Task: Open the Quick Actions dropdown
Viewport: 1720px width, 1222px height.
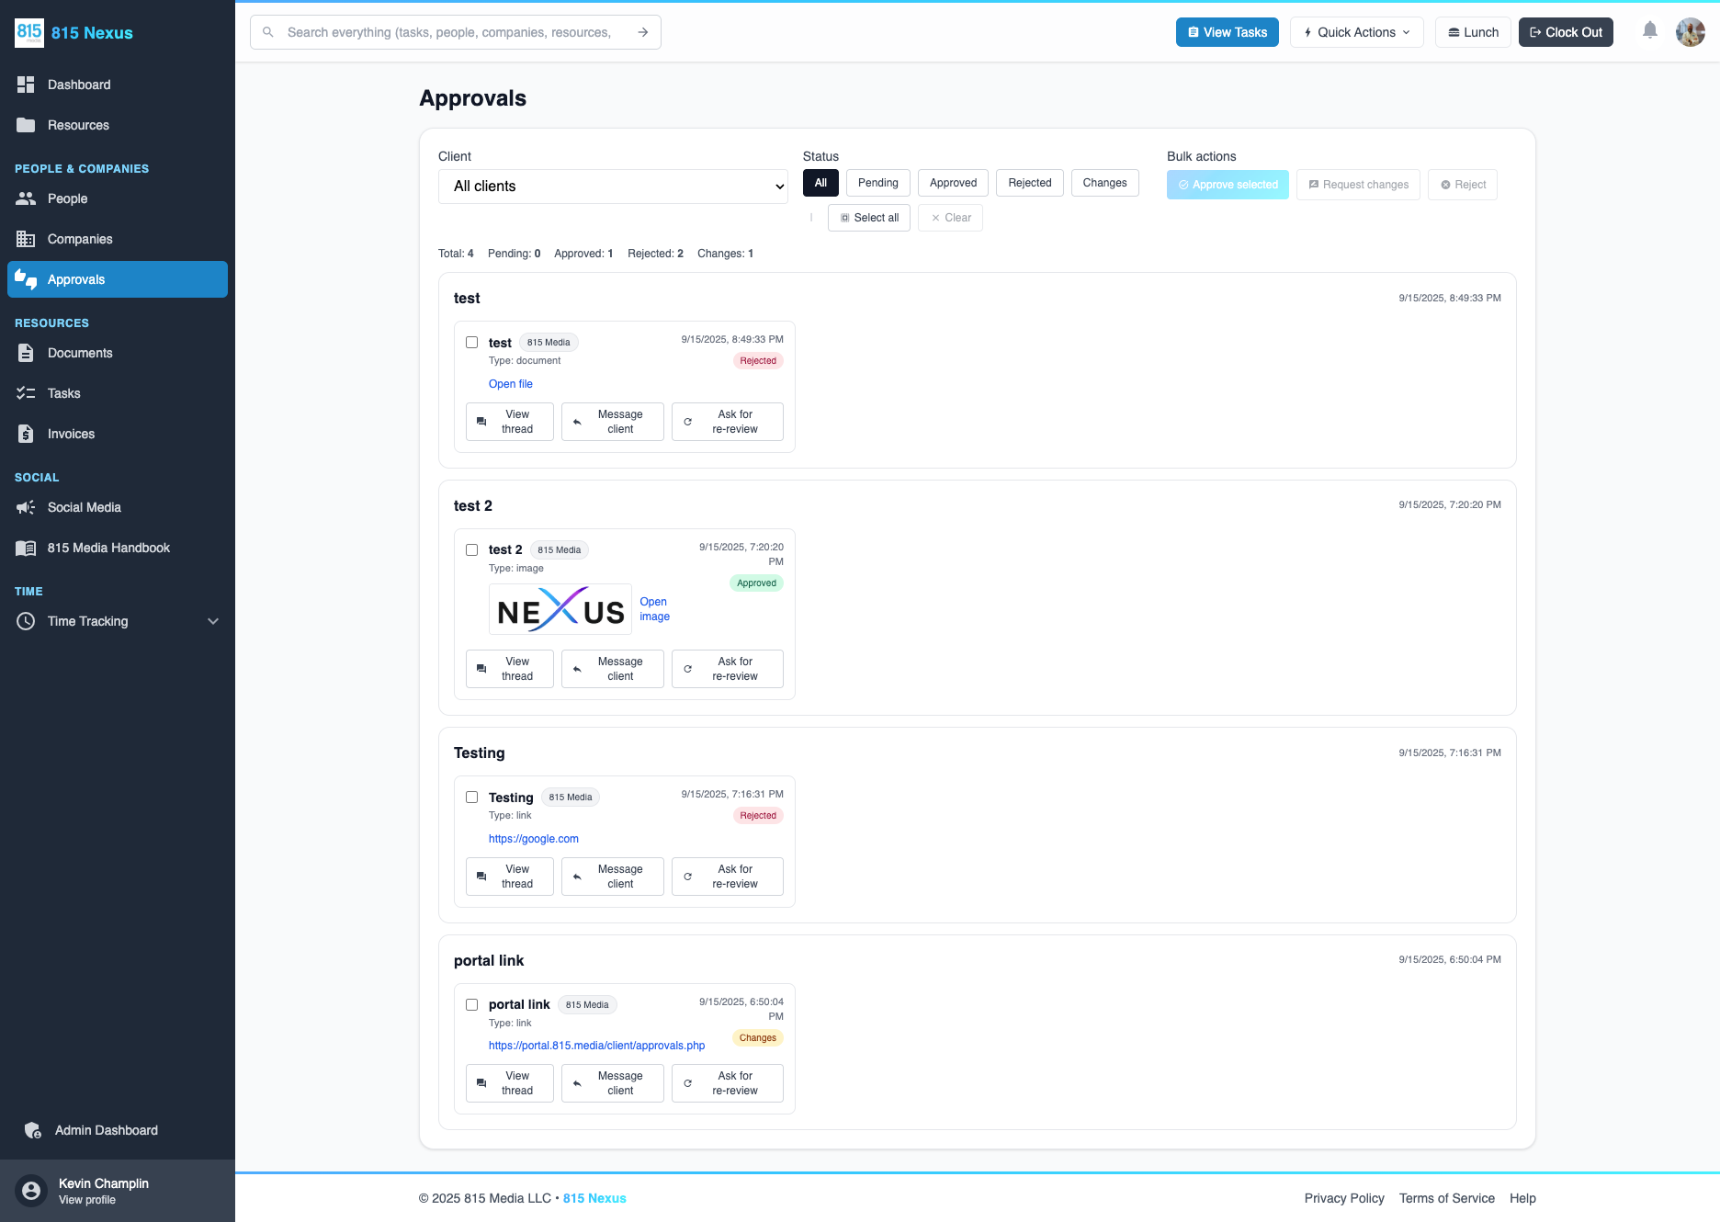Action: coord(1357,32)
